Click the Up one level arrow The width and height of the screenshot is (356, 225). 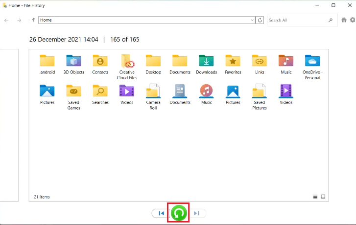tap(33, 20)
